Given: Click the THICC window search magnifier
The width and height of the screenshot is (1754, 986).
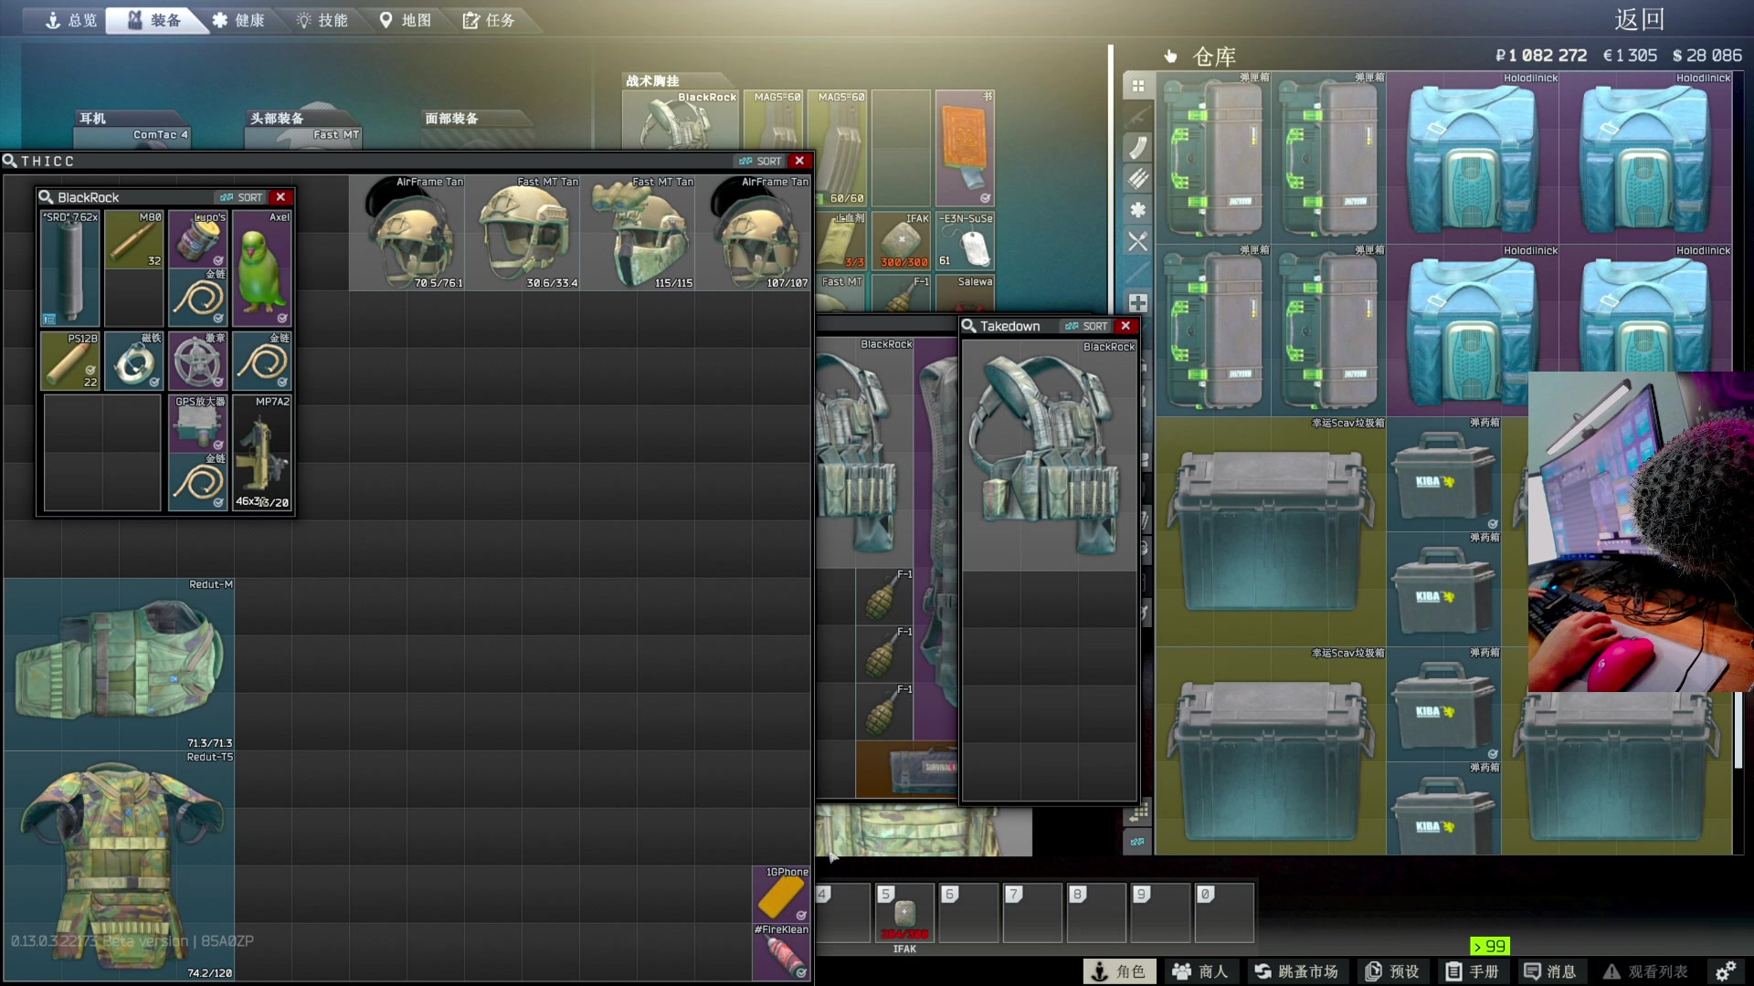Looking at the screenshot, I should 10,161.
